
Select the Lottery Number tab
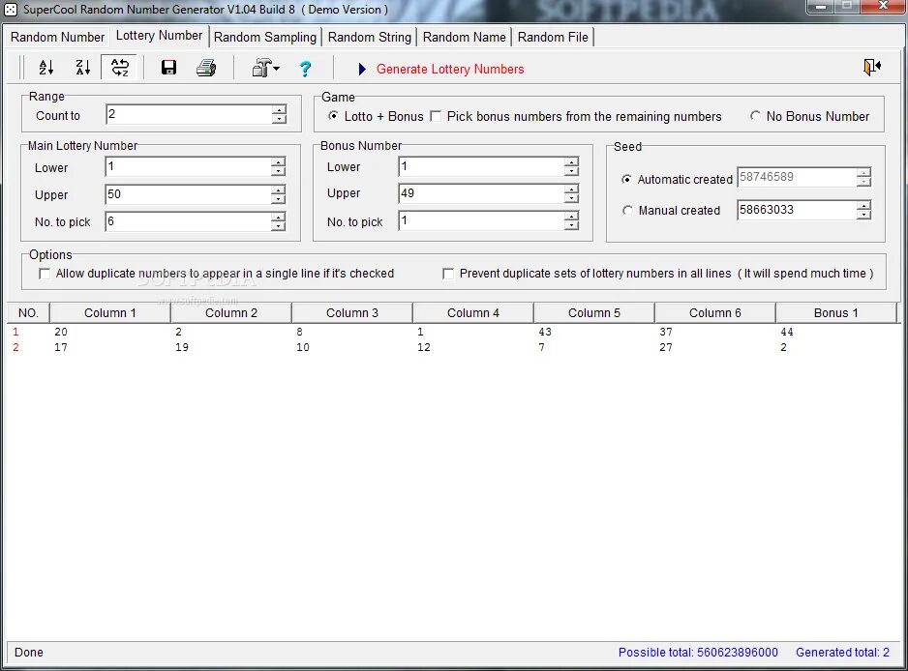pyautogui.click(x=160, y=35)
